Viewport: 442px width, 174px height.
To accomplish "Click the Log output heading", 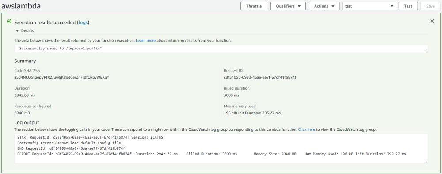I will coord(27,122).
